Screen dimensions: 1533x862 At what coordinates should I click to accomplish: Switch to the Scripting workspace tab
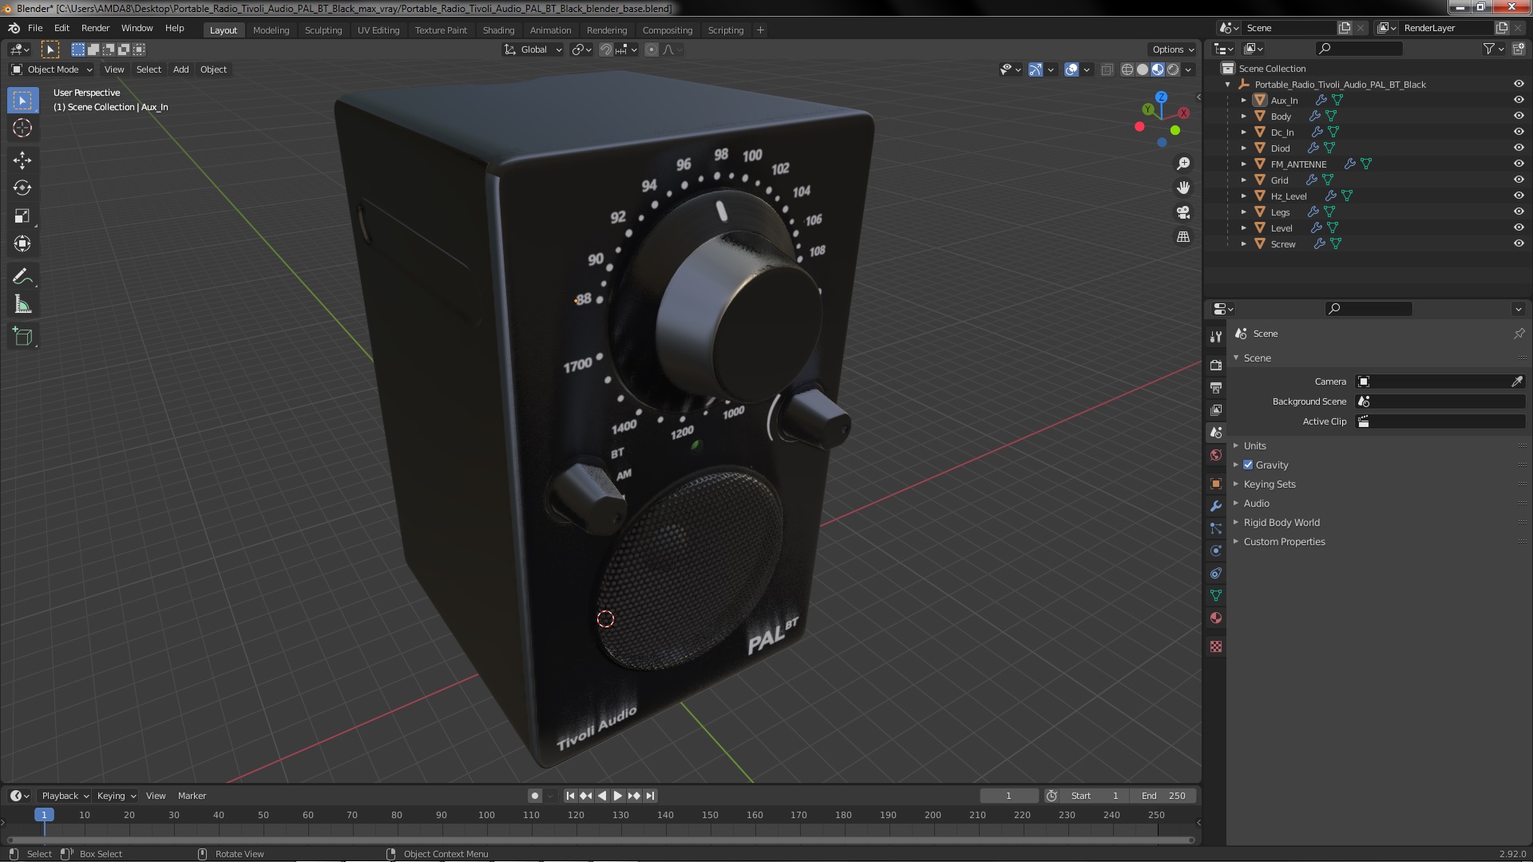tap(725, 30)
